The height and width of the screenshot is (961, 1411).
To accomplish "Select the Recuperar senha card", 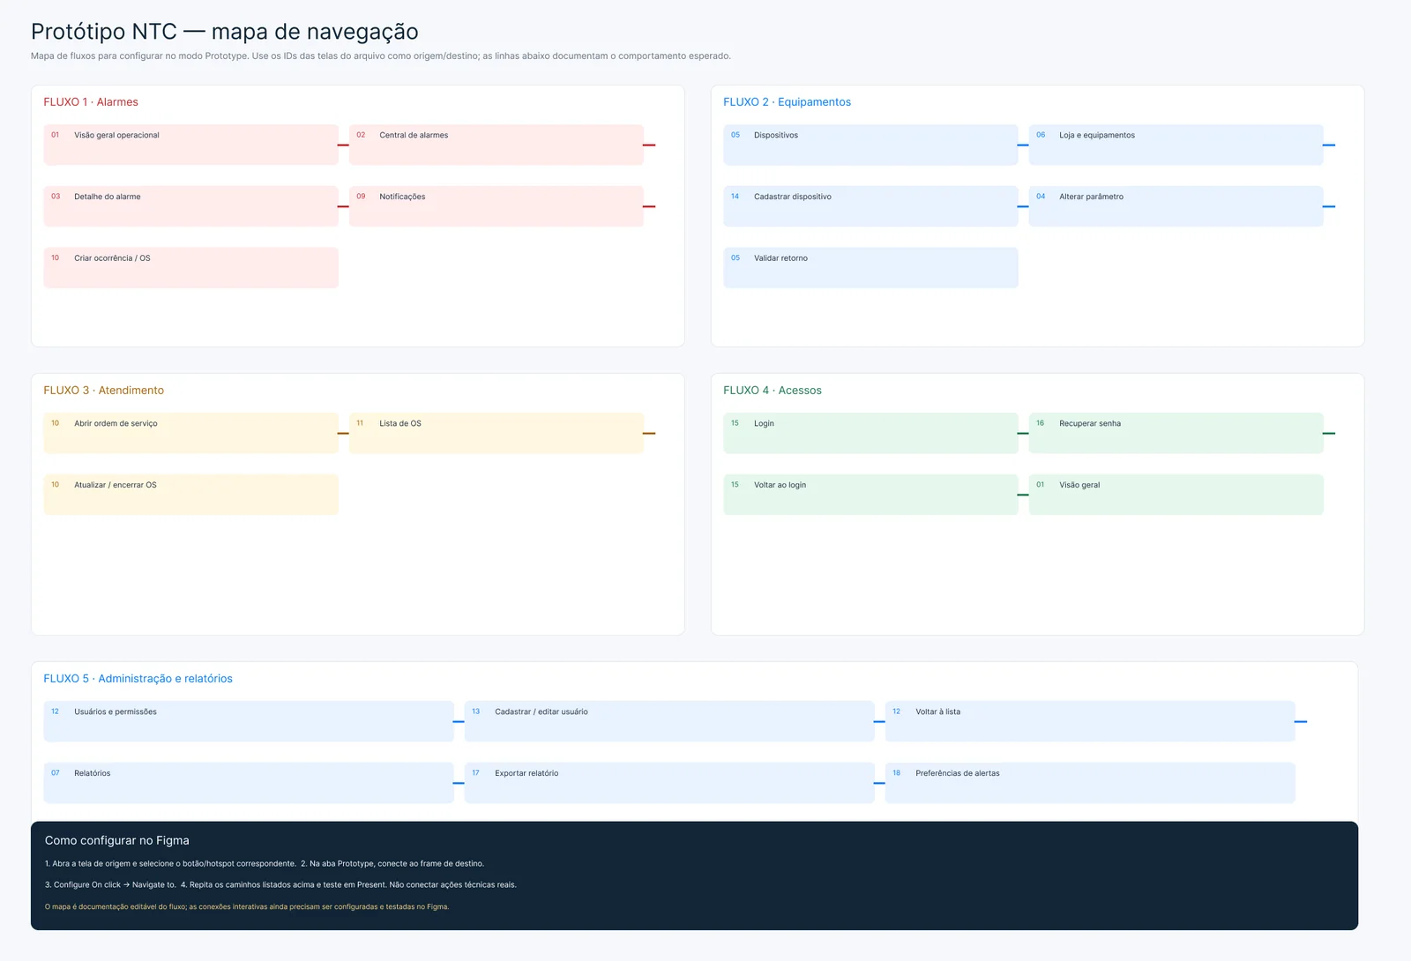I will [x=1176, y=433].
